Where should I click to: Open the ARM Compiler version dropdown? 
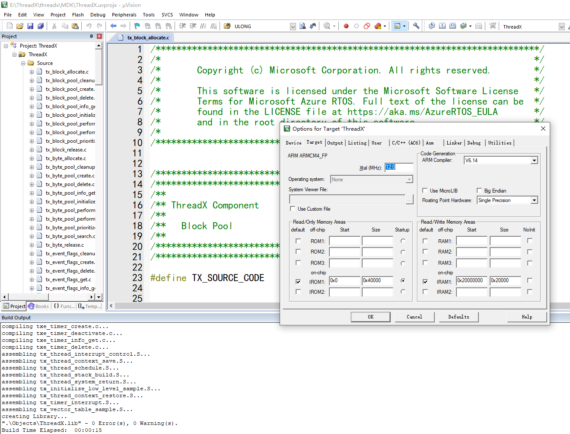534,161
